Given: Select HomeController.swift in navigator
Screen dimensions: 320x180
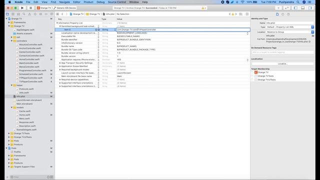Looking at the screenshot, I should pyautogui.click(x=29, y=59).
